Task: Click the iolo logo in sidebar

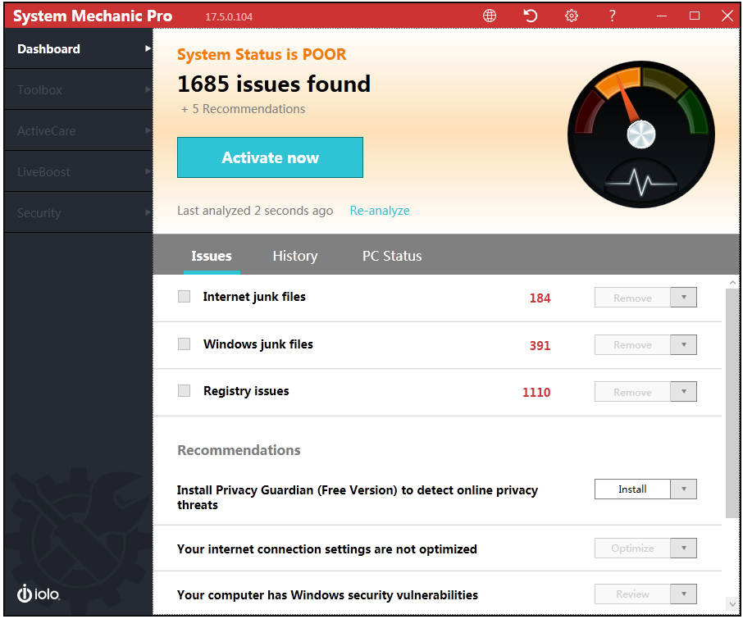Action: tap(39, 594)
